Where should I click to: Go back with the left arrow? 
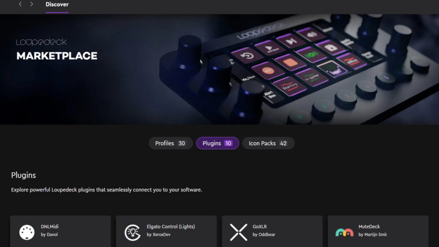pyautogui.click(x=20, y=4)
